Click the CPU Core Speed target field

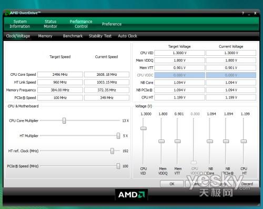pyautogui.click(x=60, y=74)
